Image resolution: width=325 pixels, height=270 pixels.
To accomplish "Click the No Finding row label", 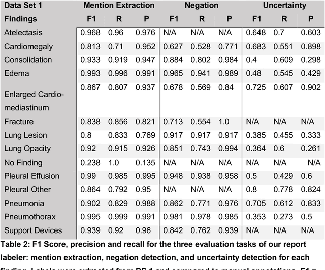I will 22,163.
